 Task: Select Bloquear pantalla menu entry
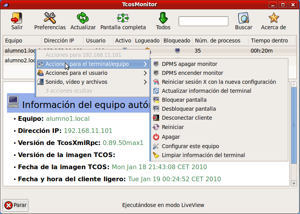pos(184,100)
